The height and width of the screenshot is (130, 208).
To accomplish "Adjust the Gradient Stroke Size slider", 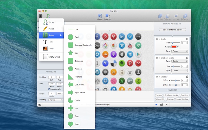I will [176, 66].
